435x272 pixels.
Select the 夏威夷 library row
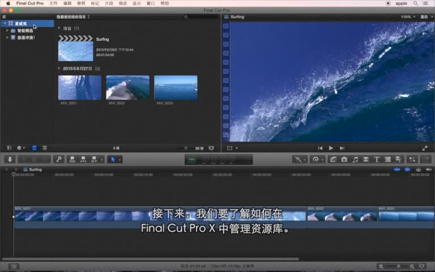coord(27,24)
